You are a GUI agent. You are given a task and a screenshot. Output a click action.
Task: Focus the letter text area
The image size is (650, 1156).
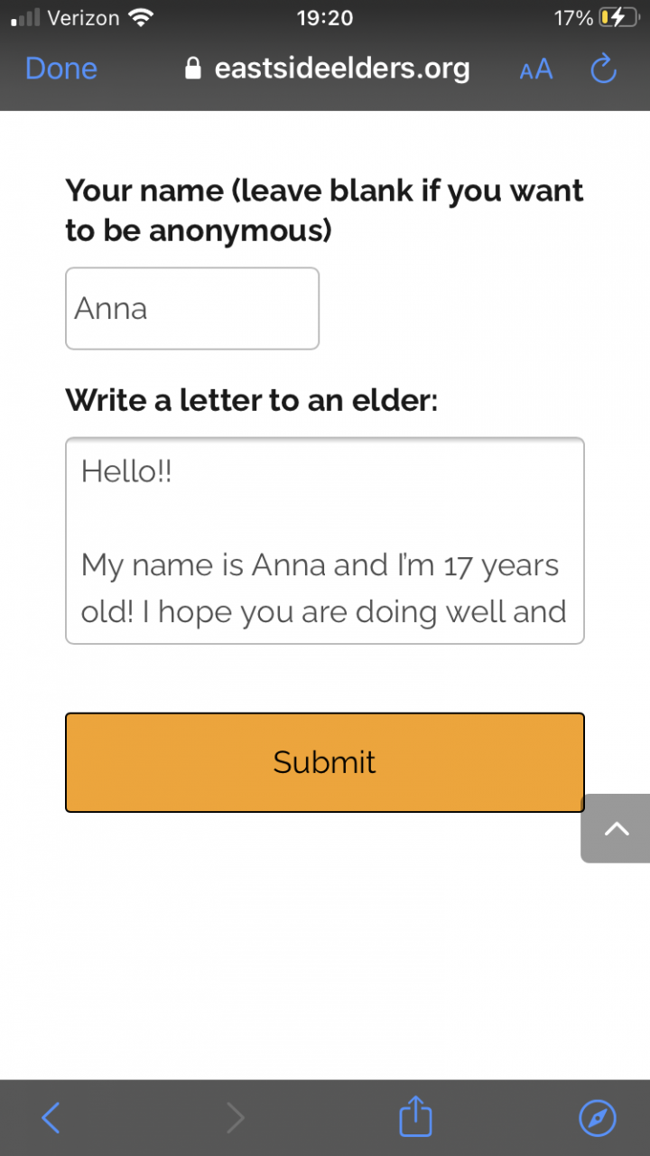[325, 540]
